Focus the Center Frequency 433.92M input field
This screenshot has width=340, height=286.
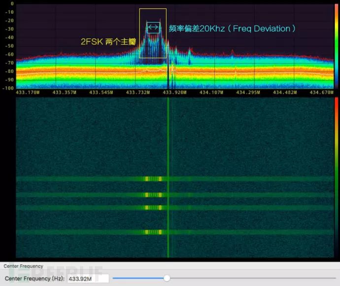[x=88, y=279]
